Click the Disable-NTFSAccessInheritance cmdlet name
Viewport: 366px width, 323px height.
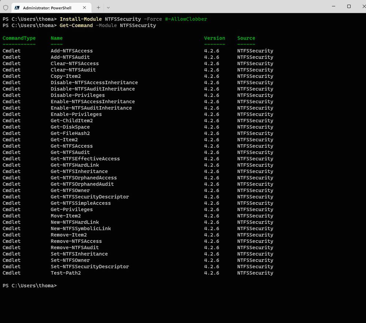tap(94, 83)
